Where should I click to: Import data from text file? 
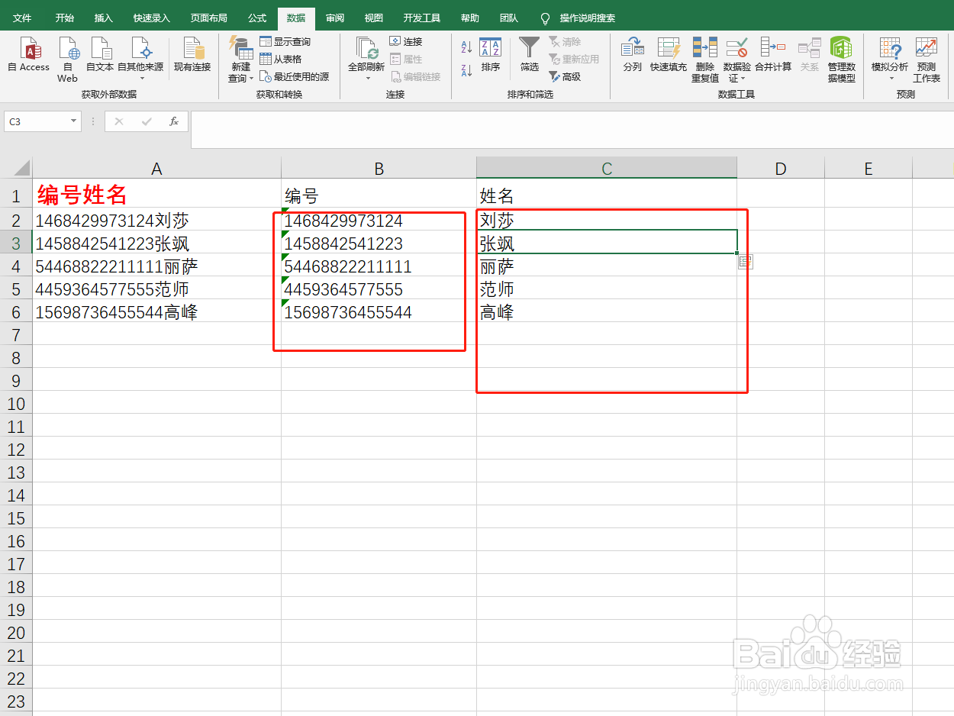pos(100,54)
